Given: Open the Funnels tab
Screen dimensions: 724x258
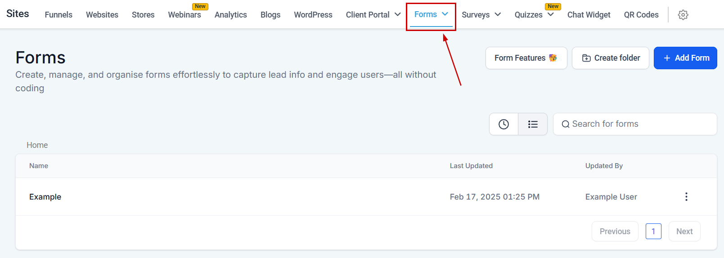Looking at the screenshot, I should tap(58, 15).
